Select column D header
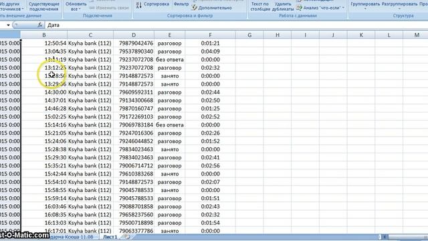This screenshot has height=241, width=428. [134, 35]
